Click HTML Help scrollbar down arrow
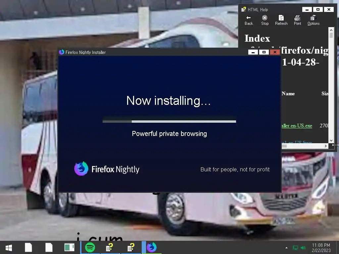The height and width of the screenshot is (254, 339). pyautogui.click(x=331, y=141)
